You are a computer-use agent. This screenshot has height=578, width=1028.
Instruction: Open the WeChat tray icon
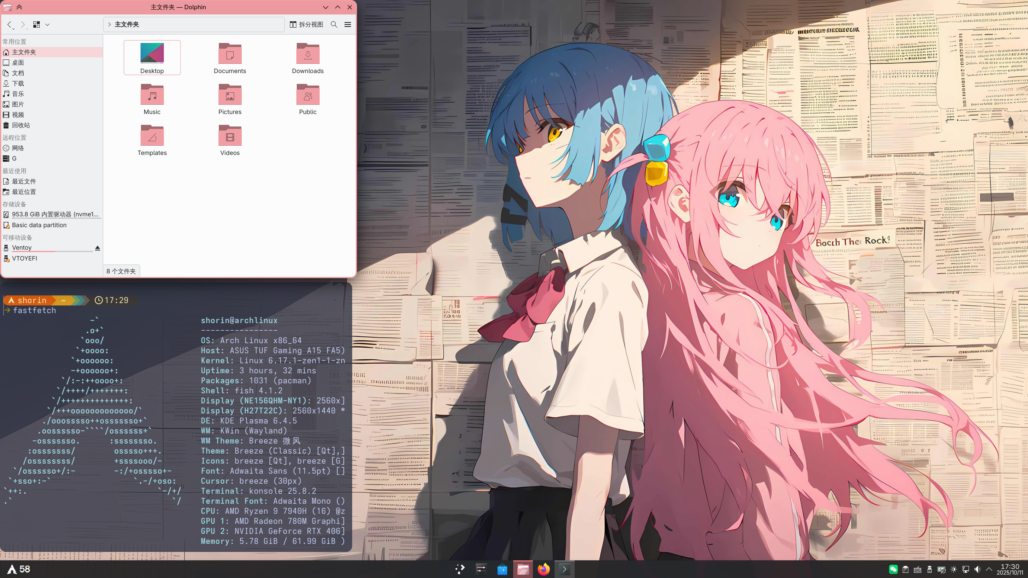(x=893, y=569)
